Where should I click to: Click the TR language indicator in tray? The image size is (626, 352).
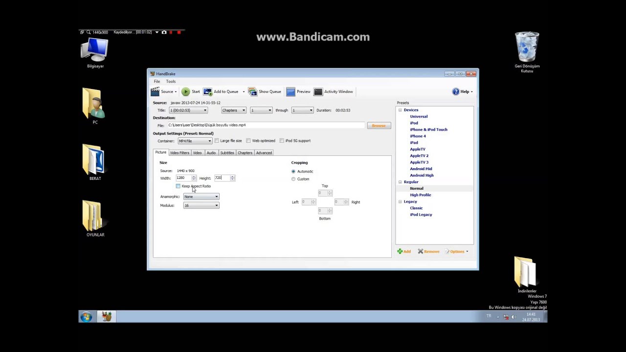click(489, 316)
